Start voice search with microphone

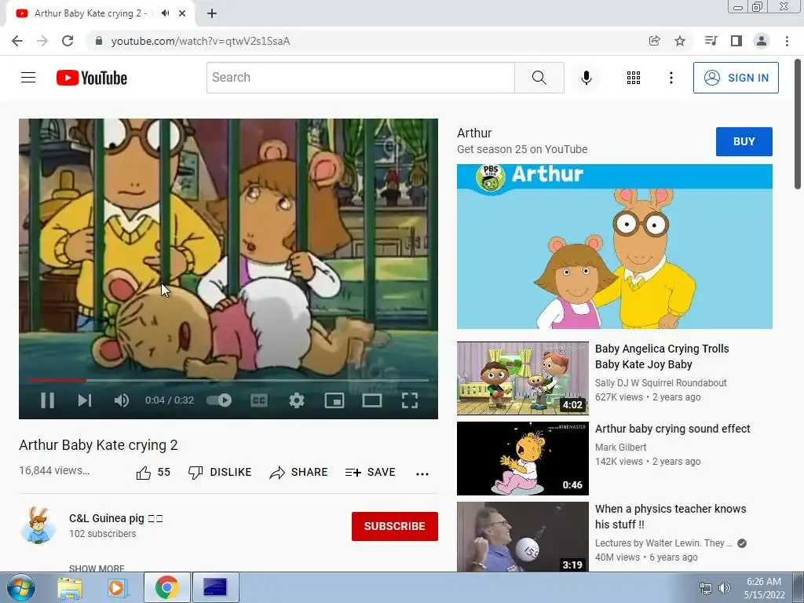point(587,78)
